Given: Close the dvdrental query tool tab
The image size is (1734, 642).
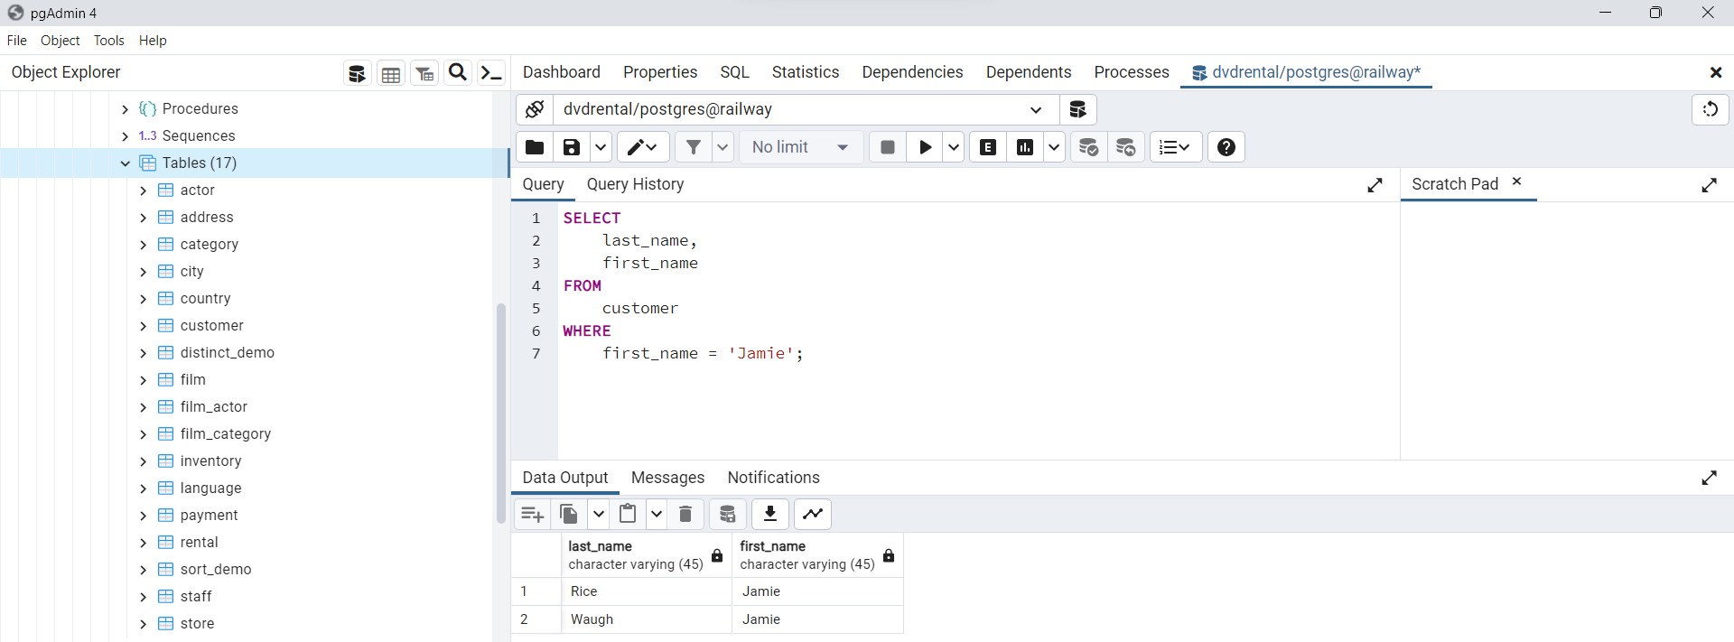Looking at the screenshot, I should 1715,72.
